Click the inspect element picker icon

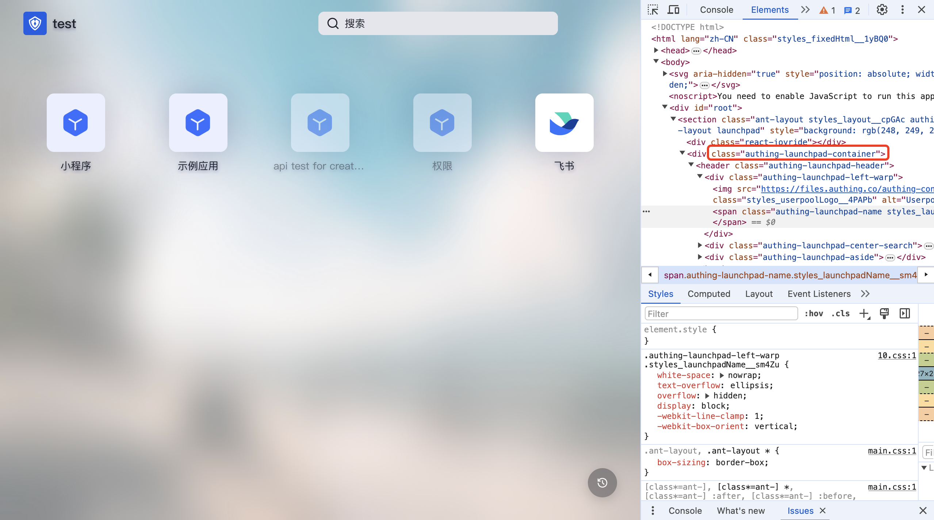(x=653, y=10)
